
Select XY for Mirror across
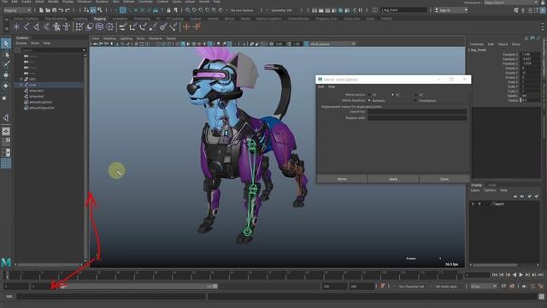(369, 95)
